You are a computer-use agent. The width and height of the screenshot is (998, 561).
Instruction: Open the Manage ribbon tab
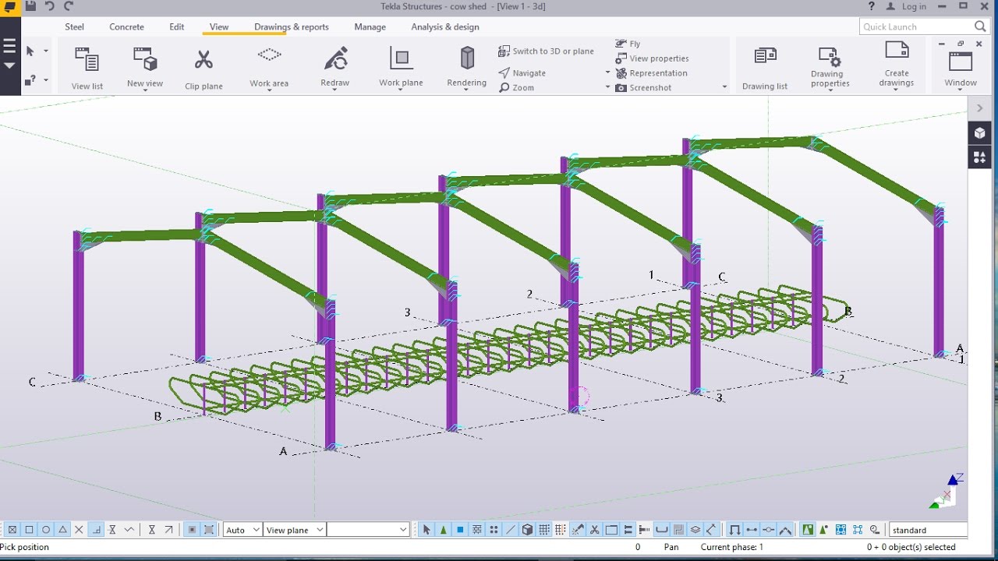pyautogui.click(x=370, y=26)
